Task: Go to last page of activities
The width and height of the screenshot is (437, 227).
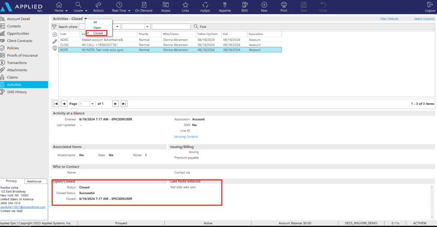Action: [x=124, y=103]
